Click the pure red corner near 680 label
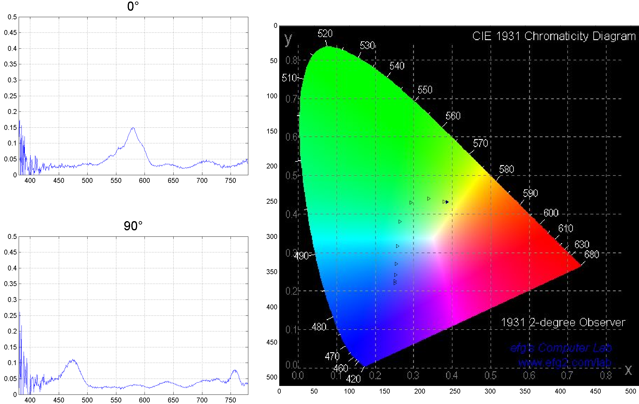Image resolution: width=639 pixels, height=404 pixels. point(579,265)
